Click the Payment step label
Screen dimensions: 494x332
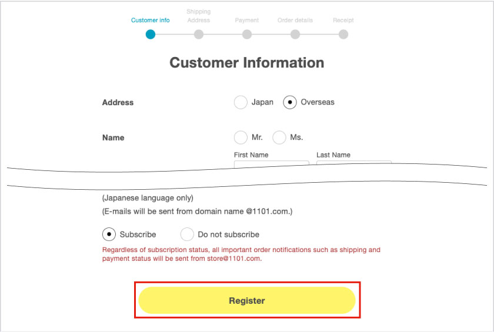[247, 20]
